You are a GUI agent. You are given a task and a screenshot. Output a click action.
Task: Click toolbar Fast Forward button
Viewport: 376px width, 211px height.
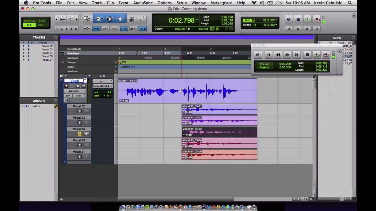(x=307, y=29)
